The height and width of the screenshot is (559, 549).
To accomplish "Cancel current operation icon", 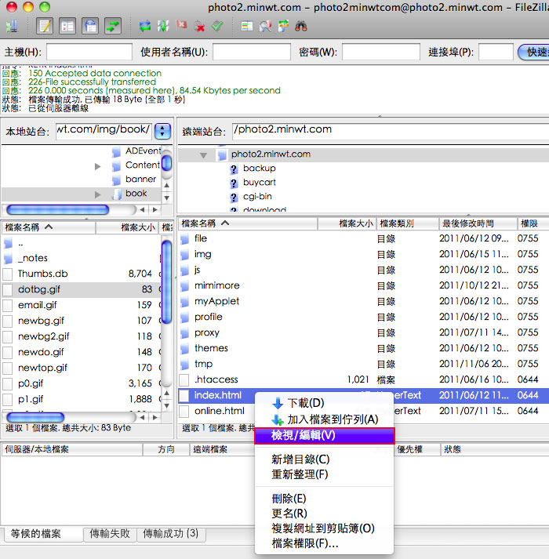I will 182,25.
